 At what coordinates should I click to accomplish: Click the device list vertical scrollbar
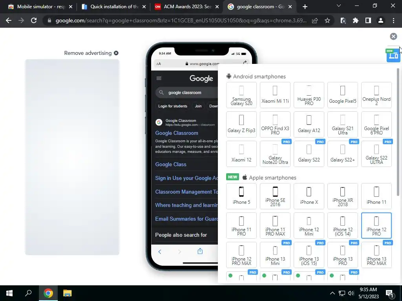(x=398, y=132)
